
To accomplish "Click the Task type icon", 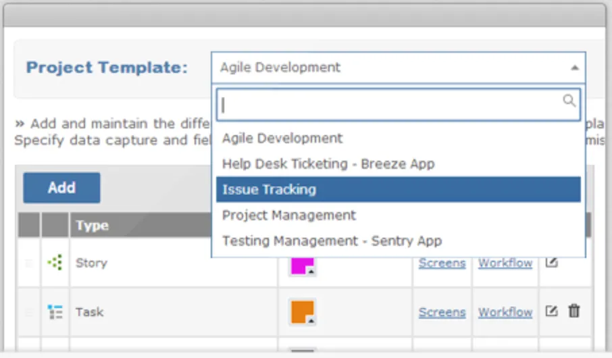I will coord(55,312).
